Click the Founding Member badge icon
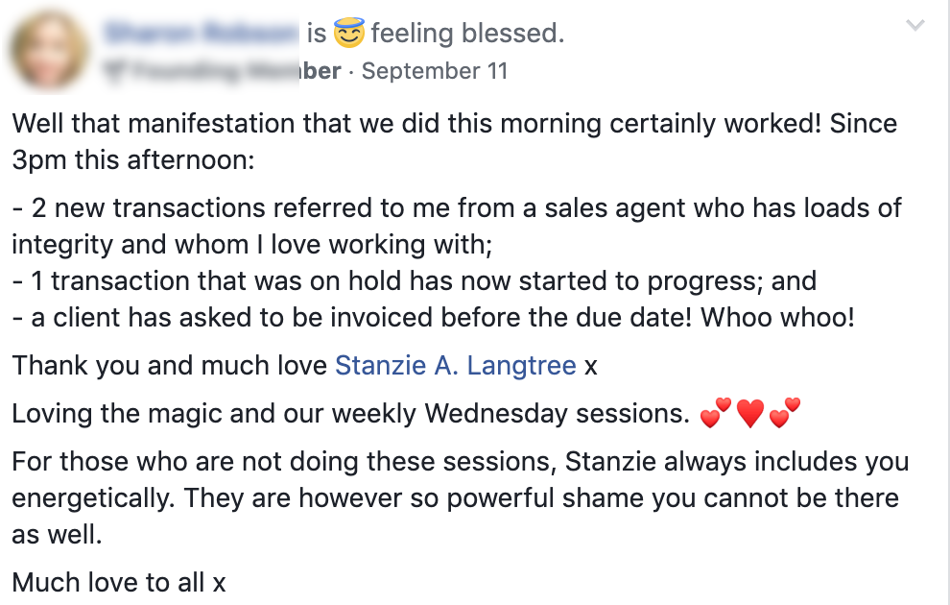 click(114, 71)
